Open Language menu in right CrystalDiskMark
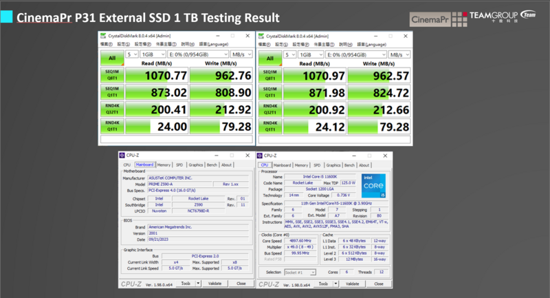Screen dimensions: 550x298 tap(371, 45)
